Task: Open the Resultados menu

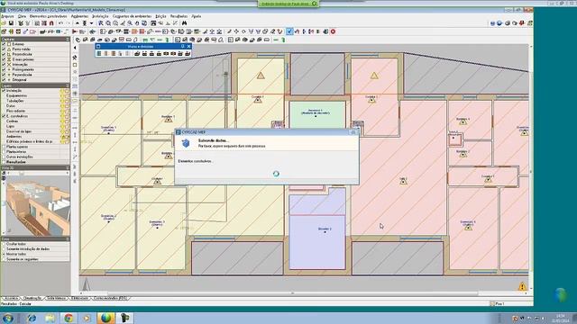Action: pyautogui.click(x=179, y=16)
